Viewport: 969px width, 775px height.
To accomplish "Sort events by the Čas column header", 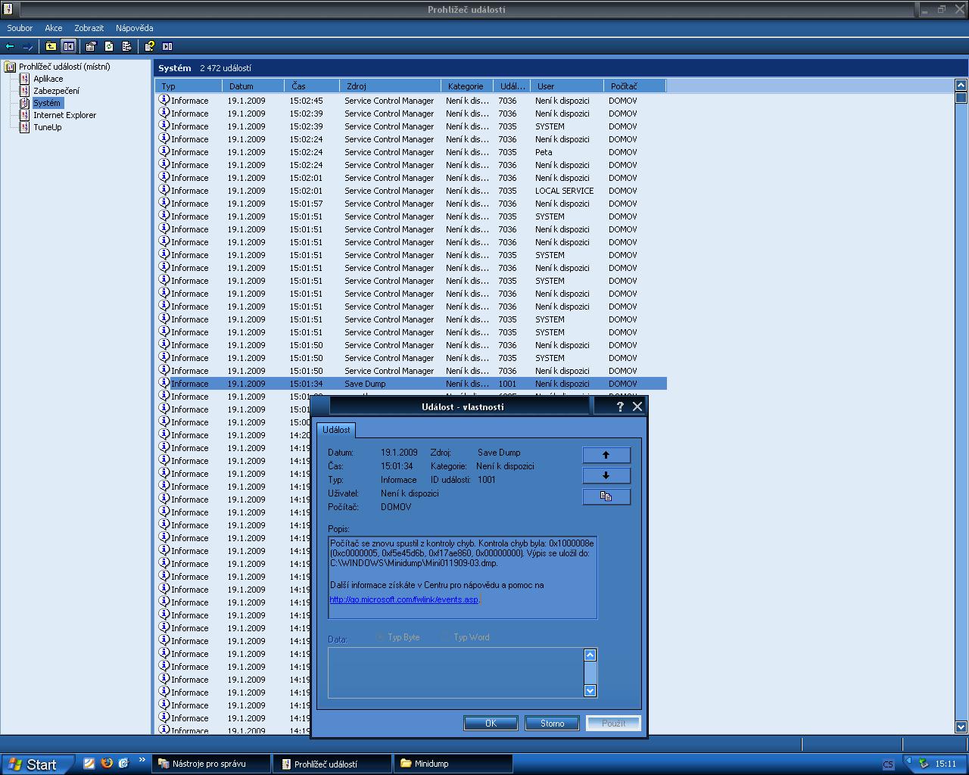I will tap(312, 86).
